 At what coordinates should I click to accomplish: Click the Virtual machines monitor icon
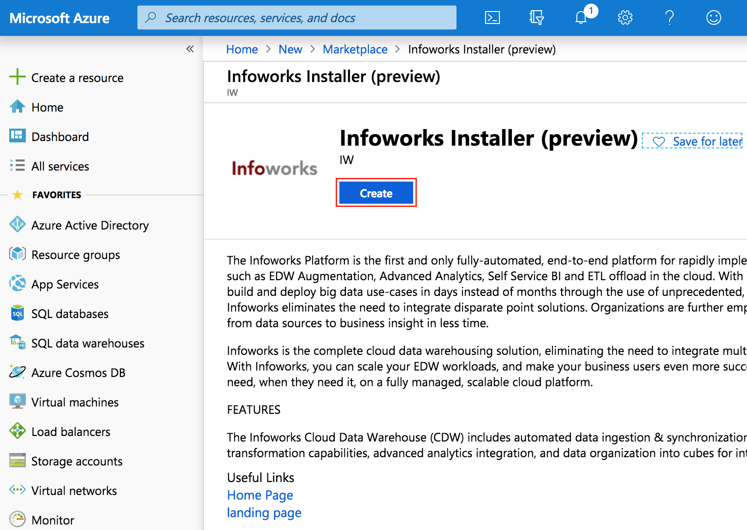pyautogui.click(x=18, y=401)
